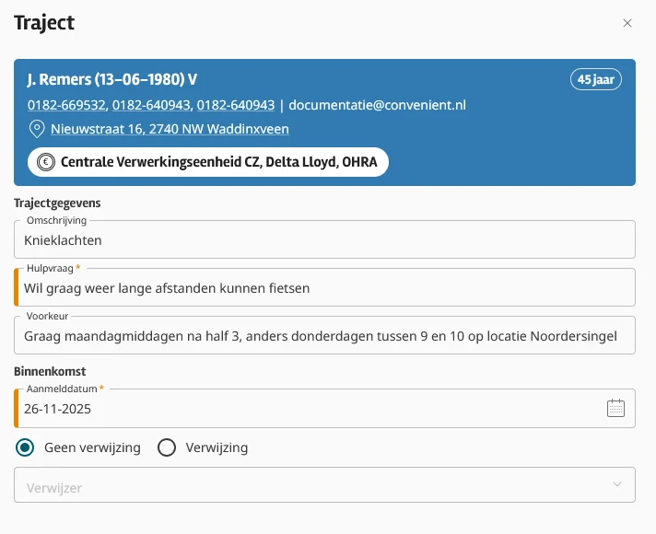Select the Geen verwijzing radio button
Viewport: 656px width, 534px height.
[26, 447]
